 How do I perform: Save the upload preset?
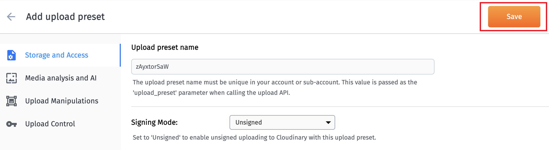[514, 17]
